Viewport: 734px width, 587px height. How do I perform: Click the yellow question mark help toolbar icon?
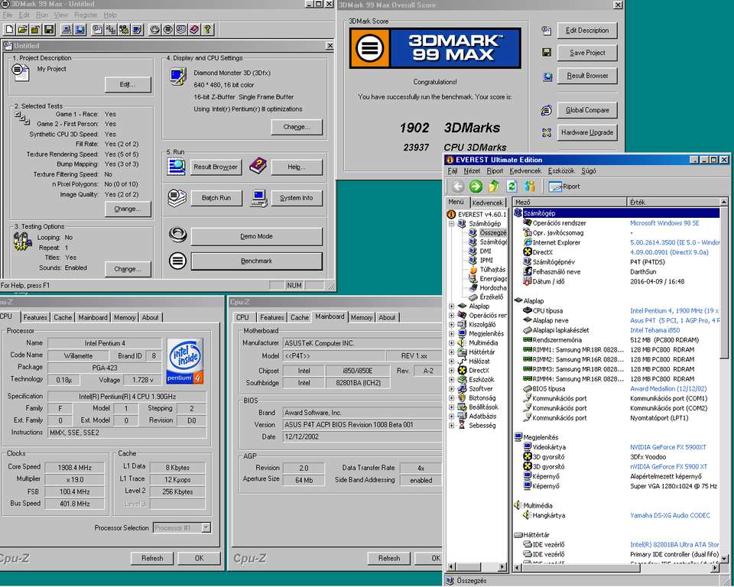(208, 29)
